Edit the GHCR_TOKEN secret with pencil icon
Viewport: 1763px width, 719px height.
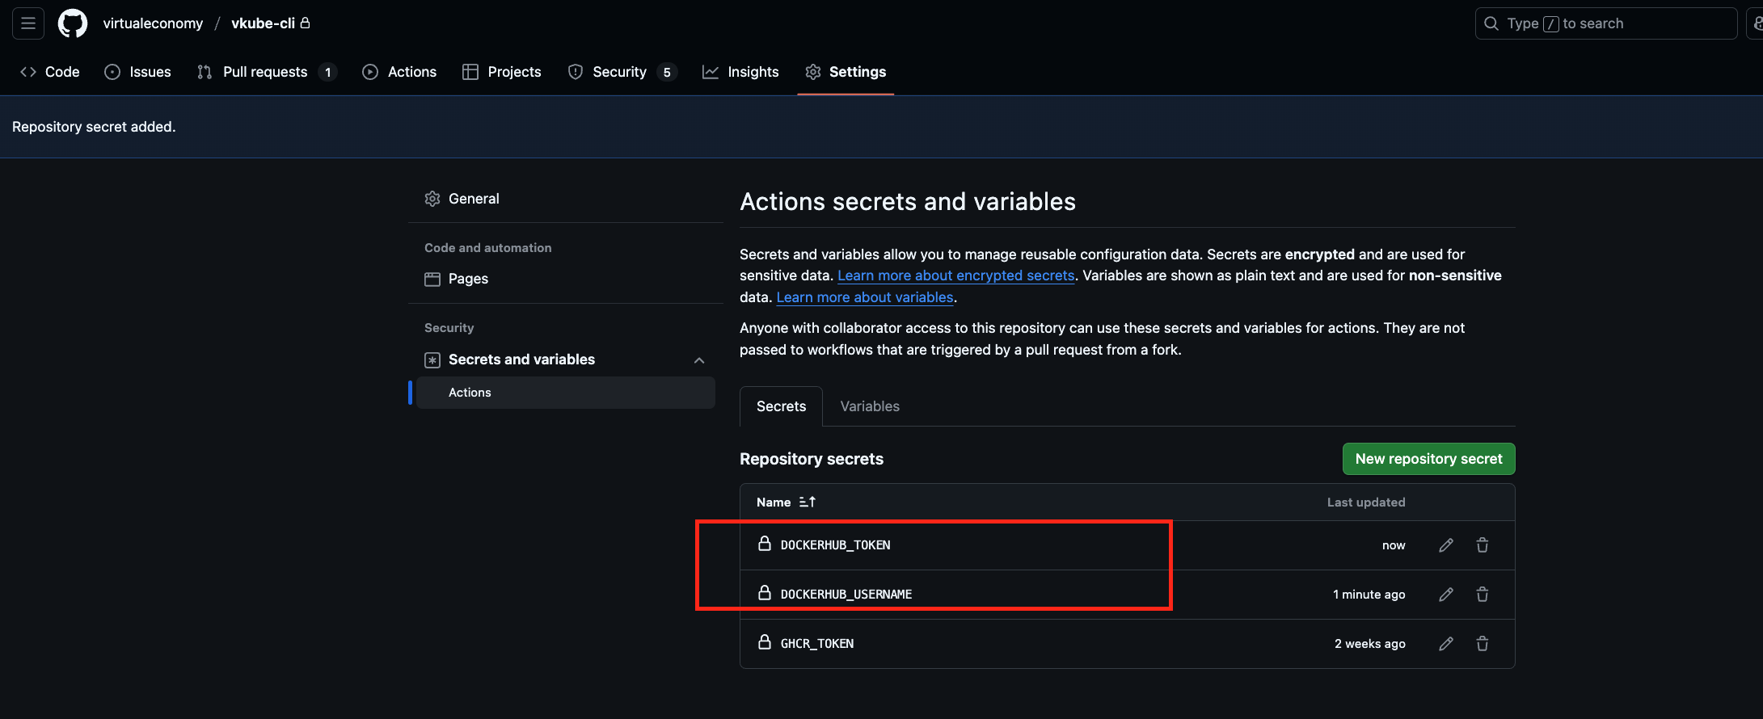click(1446, 644)
